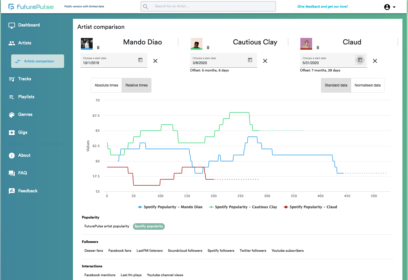
Task: Expand the Artists sidebar section
Action: click(25, 43)
